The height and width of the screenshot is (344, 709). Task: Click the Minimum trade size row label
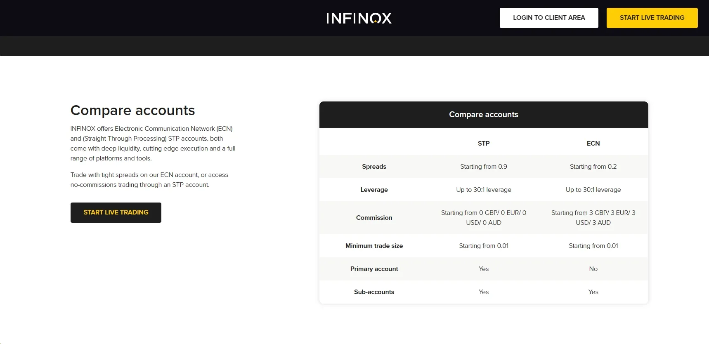click(x=374, y=246)
